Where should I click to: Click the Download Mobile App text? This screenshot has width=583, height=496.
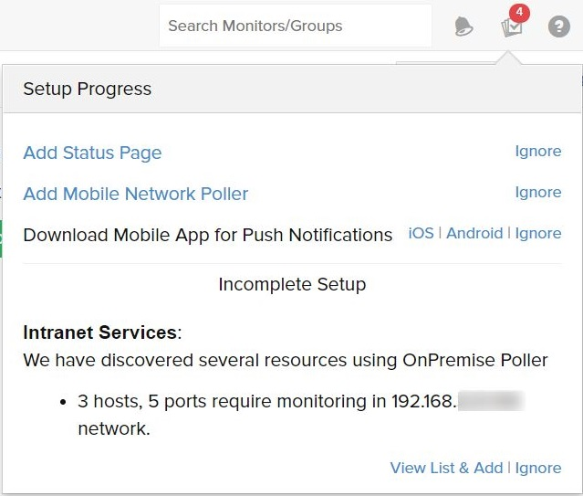click(x=207, y=235)
